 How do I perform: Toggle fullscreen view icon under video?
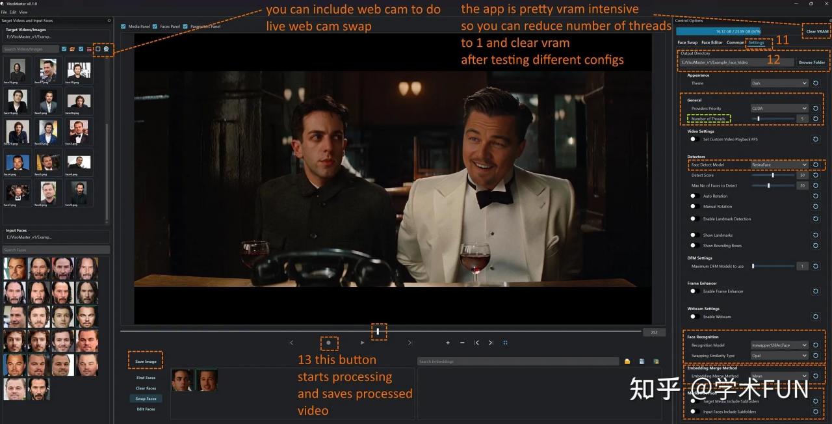[x=505, y=342]
